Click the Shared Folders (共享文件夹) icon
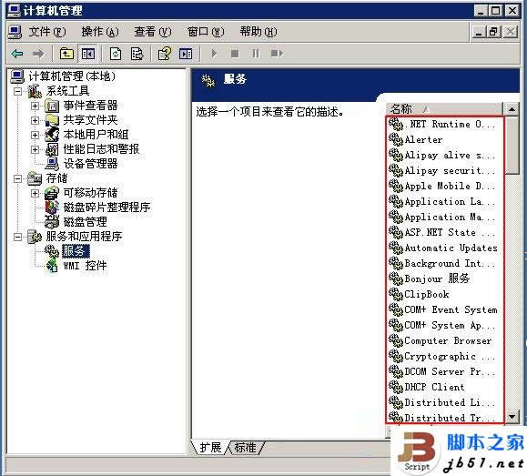Viewport: 527px width, 476px height. tap(52, 120)
